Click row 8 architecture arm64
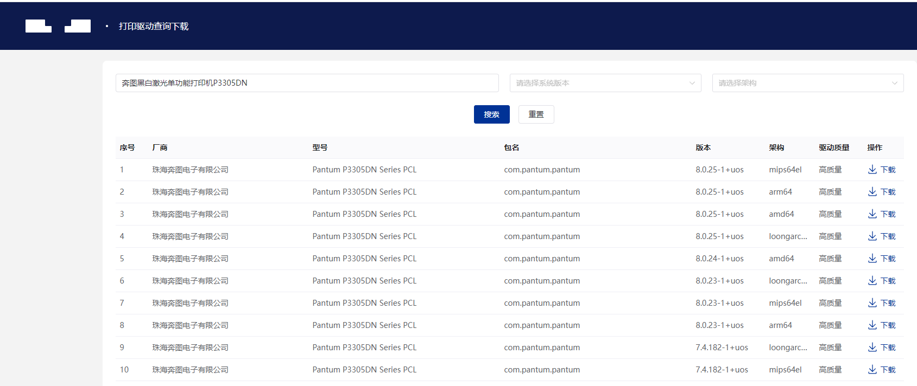The width and height of the screenshot is (917, 386). pos(780,325)
